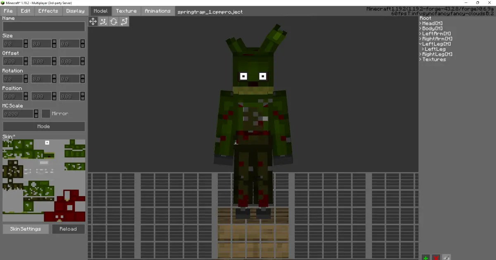Click the Reload skin button

(x=68, y=229)
